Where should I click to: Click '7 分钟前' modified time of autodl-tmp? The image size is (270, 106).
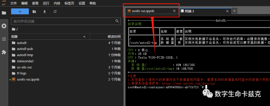click(x=114, y=55)
